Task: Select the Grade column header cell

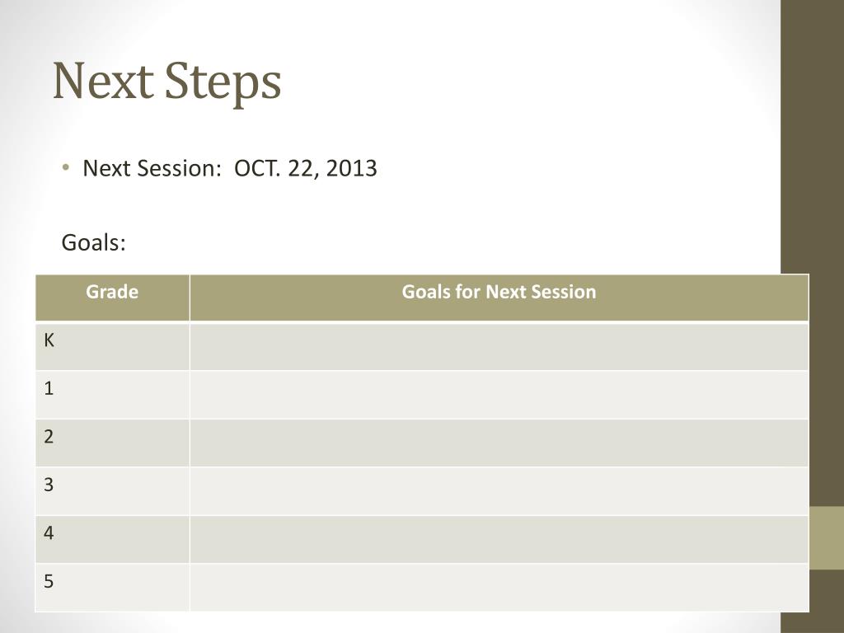Action: coord(112,298)
